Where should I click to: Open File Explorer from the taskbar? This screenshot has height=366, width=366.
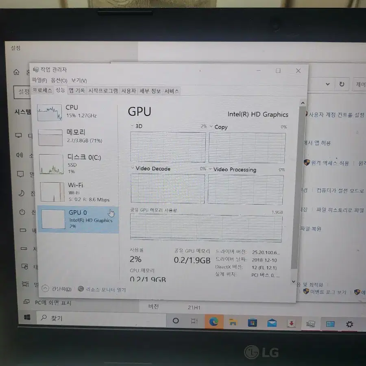coord(233,322)
